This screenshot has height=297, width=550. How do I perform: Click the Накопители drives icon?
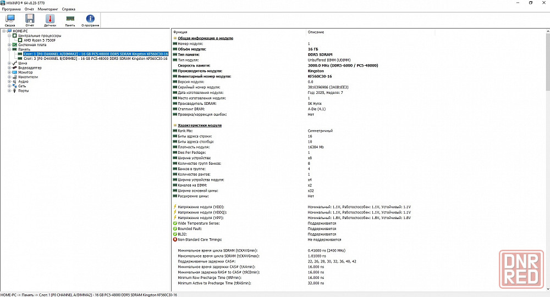coord(15,77)
